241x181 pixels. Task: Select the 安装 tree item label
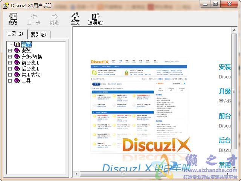tap(26, 51)
